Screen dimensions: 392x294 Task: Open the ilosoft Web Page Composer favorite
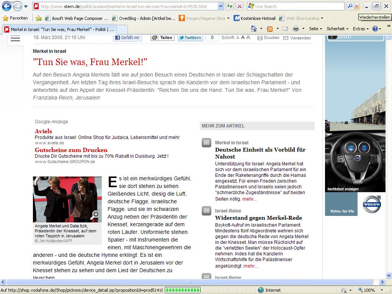pos(77,18)
